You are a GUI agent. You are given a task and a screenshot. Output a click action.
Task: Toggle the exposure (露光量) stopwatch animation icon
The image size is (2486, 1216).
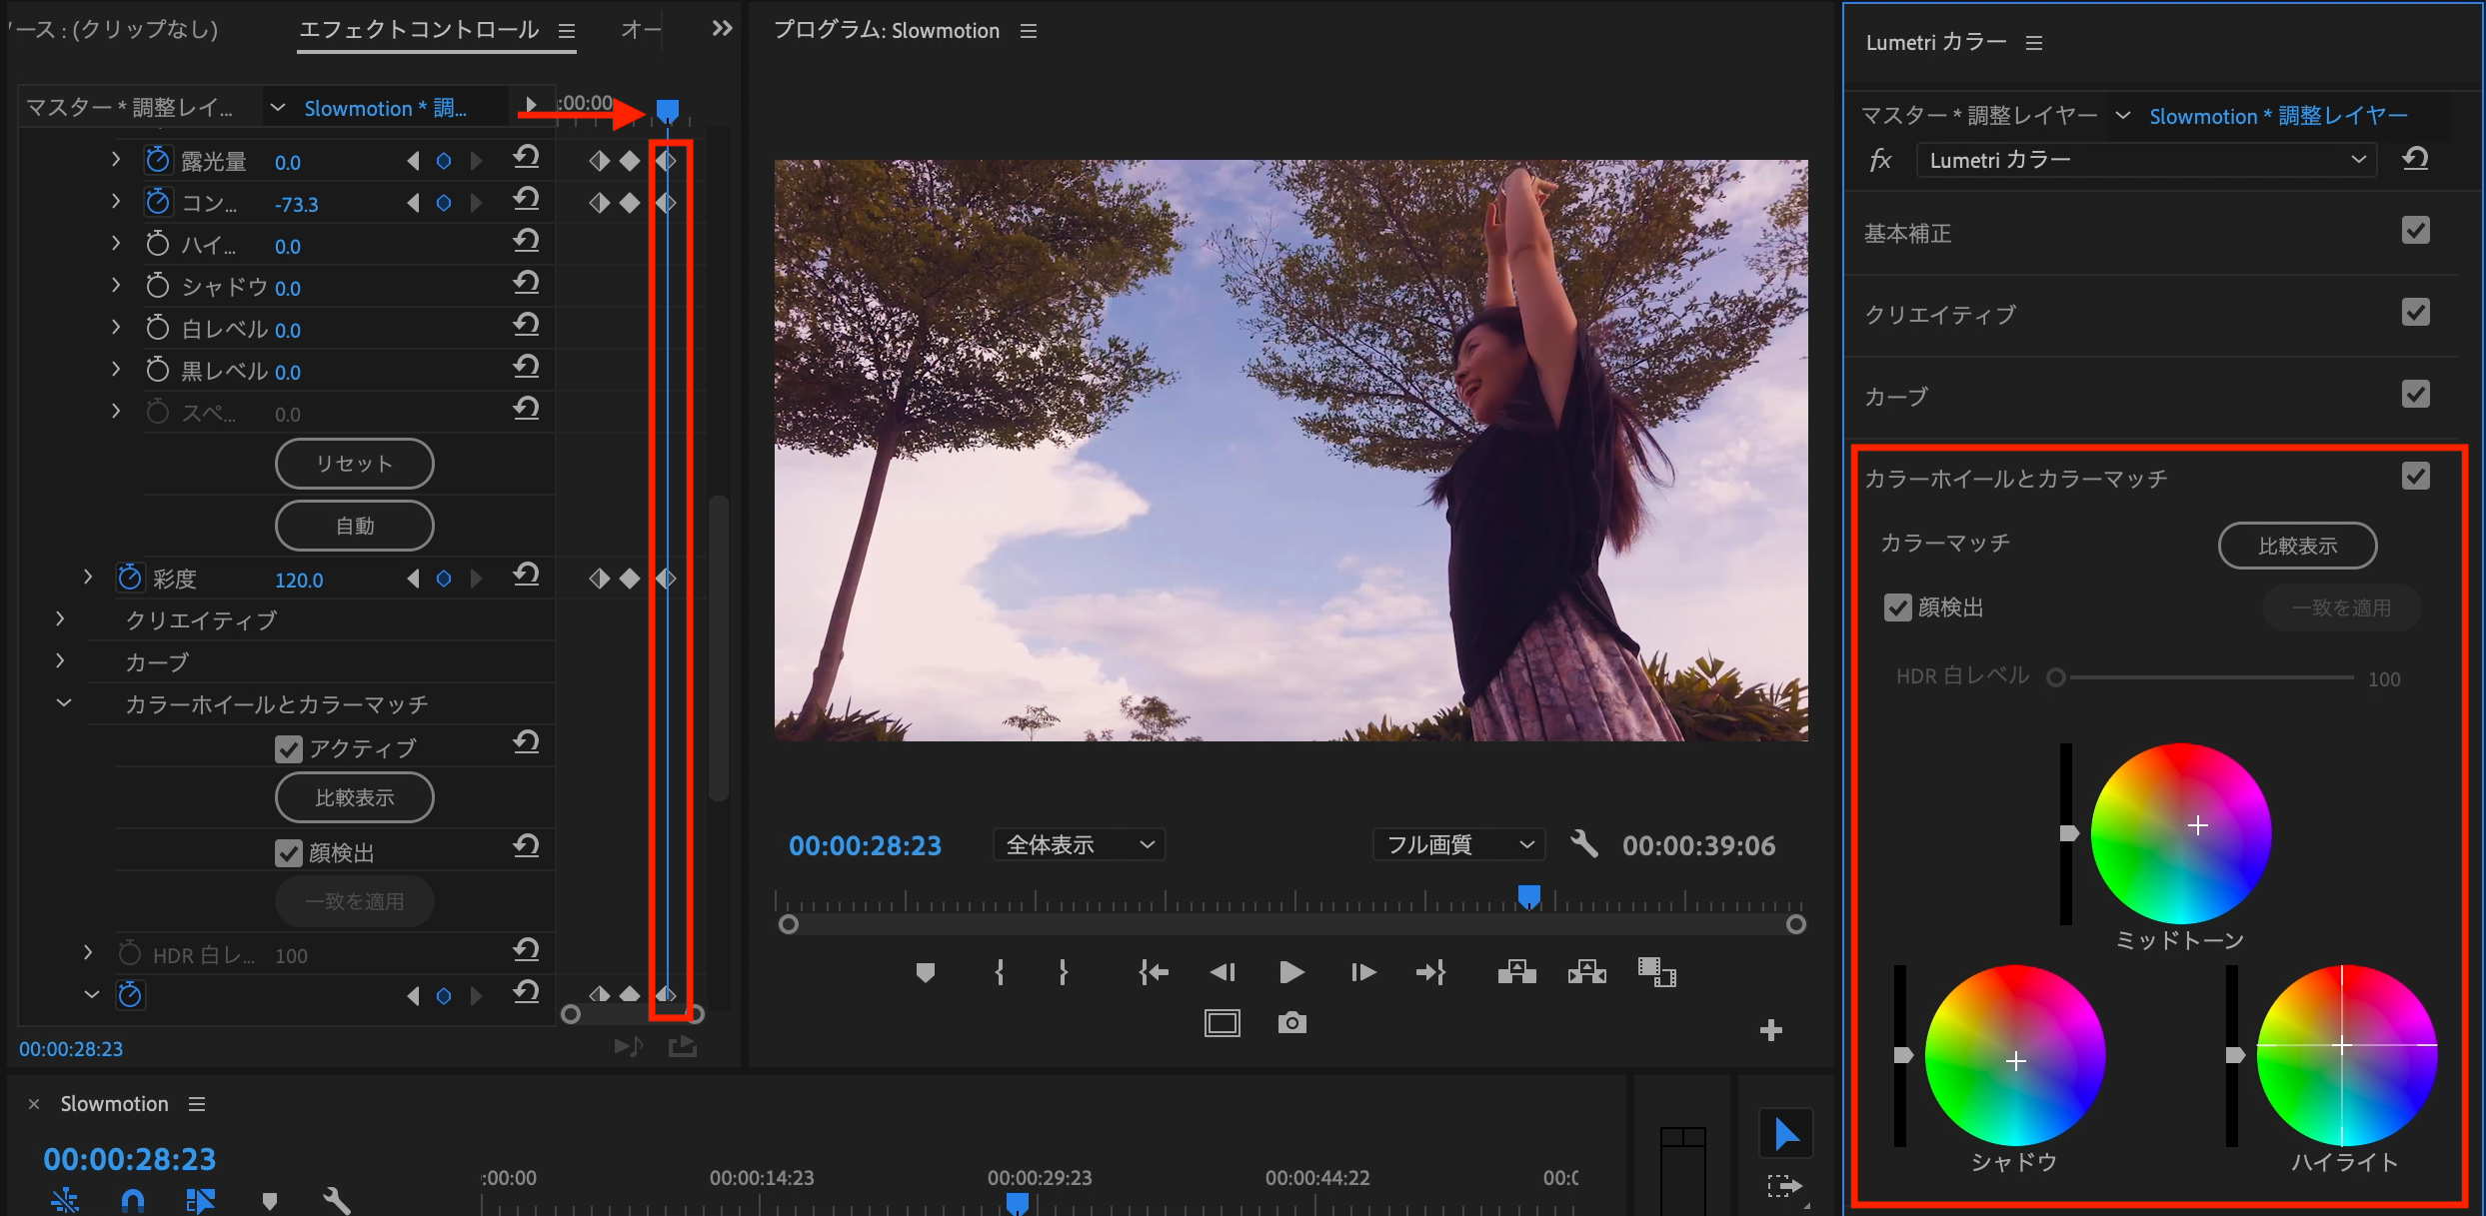(x=158, y=161)
